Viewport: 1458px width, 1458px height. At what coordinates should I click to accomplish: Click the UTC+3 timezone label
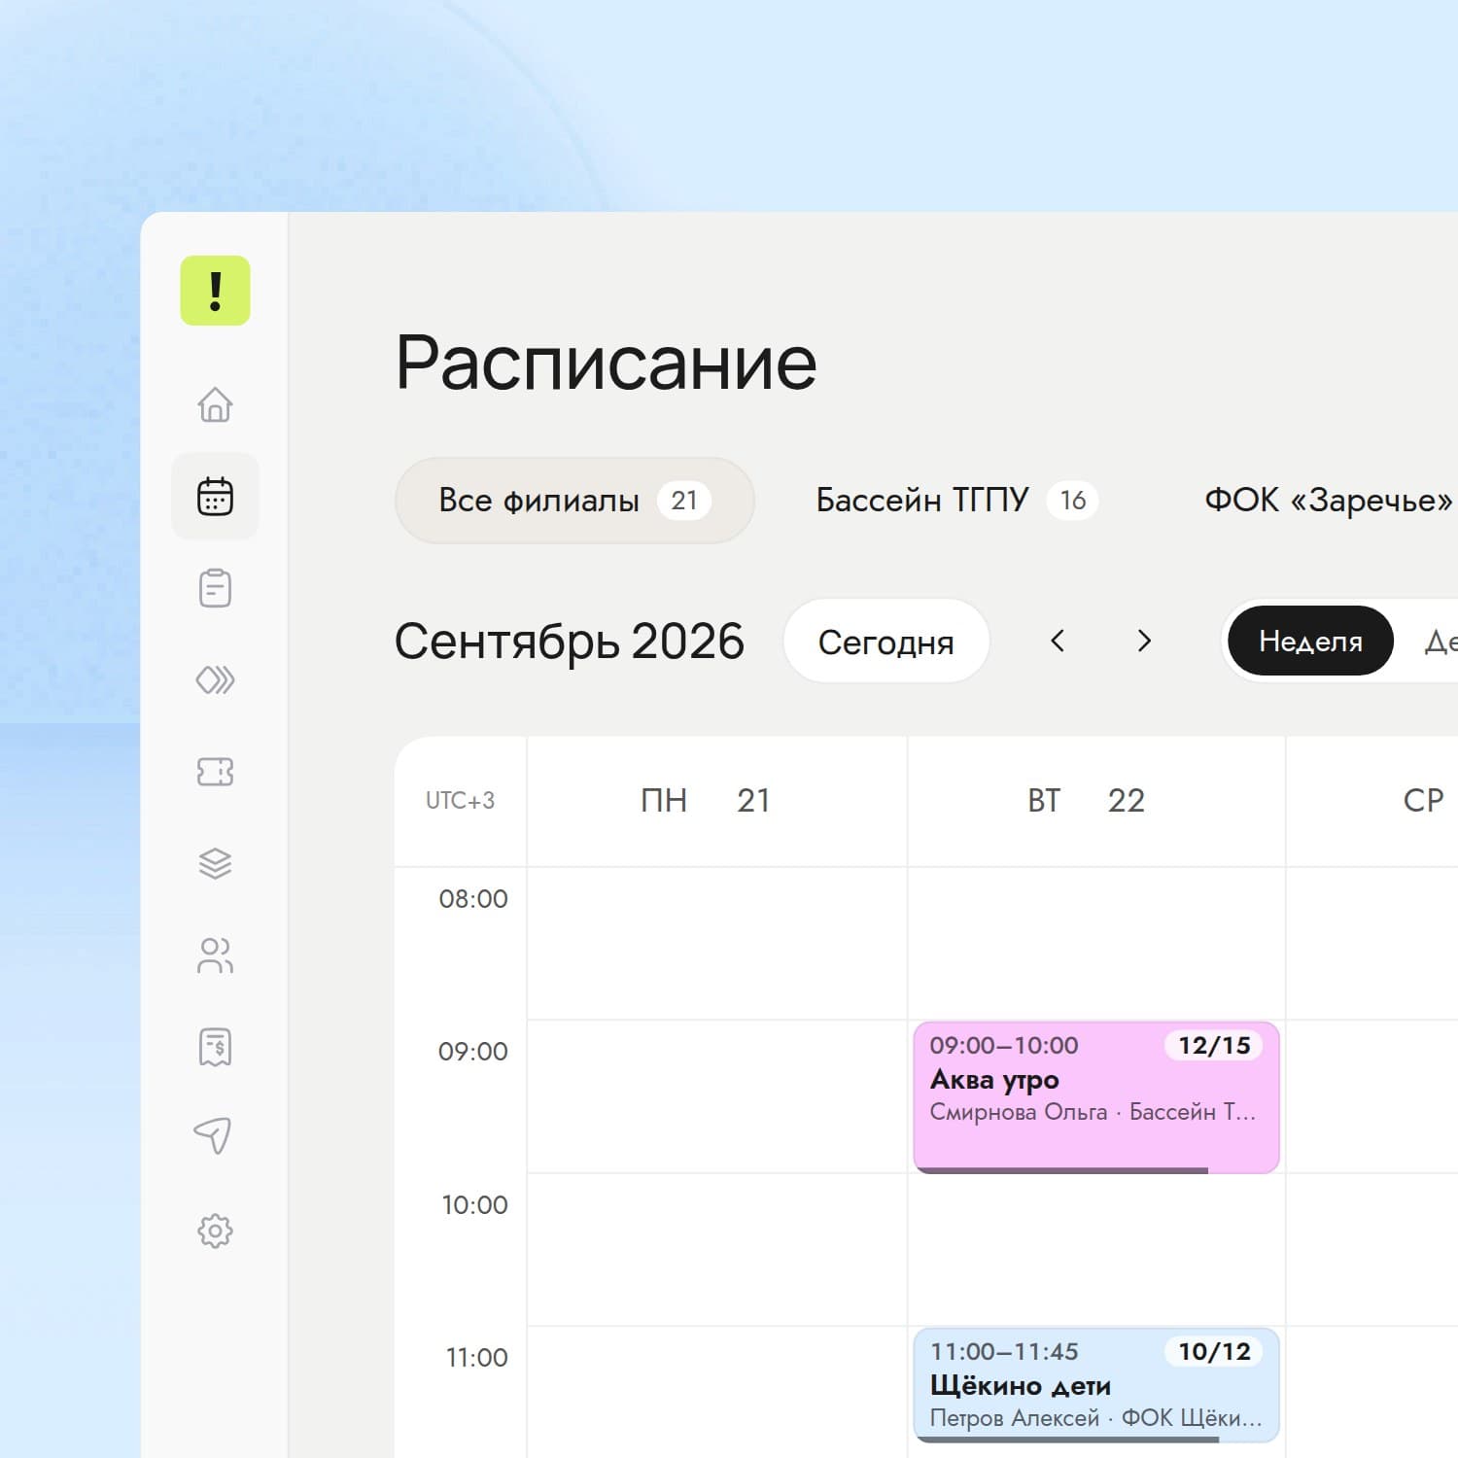(460, 800)
